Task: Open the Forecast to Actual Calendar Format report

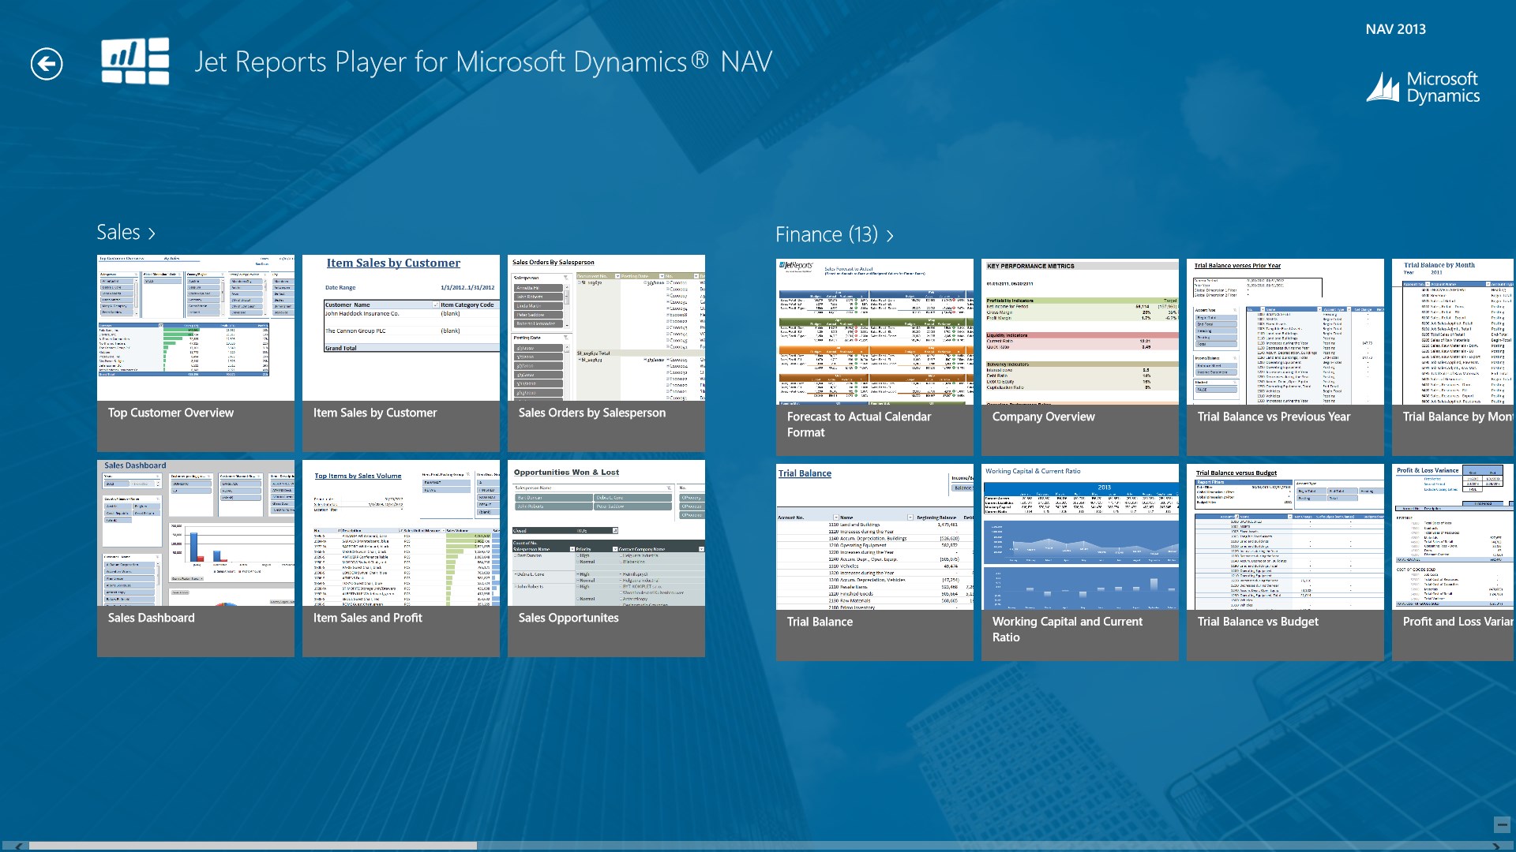Action: (874, 357)
